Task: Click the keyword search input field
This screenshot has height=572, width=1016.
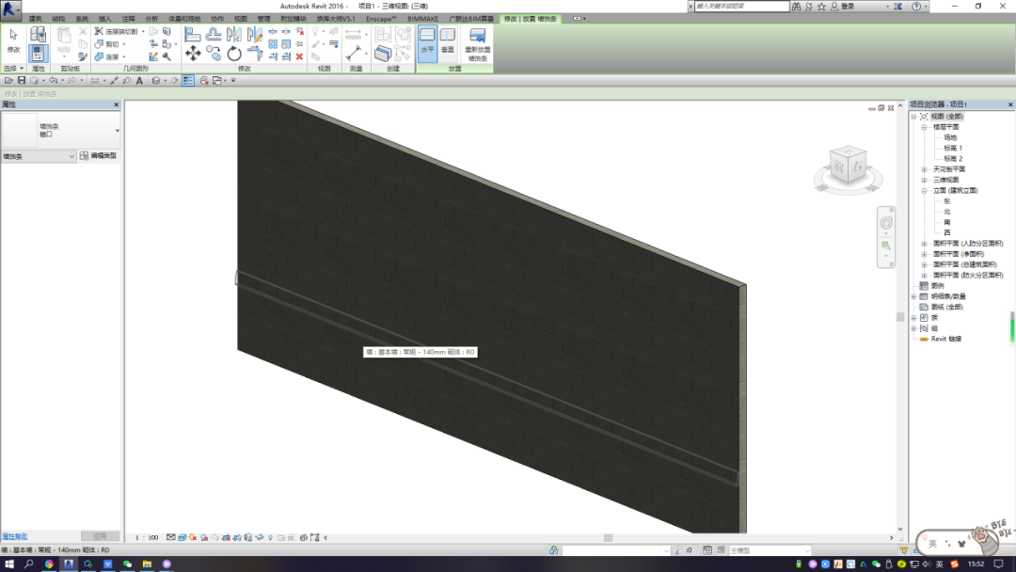Action: 742,7
